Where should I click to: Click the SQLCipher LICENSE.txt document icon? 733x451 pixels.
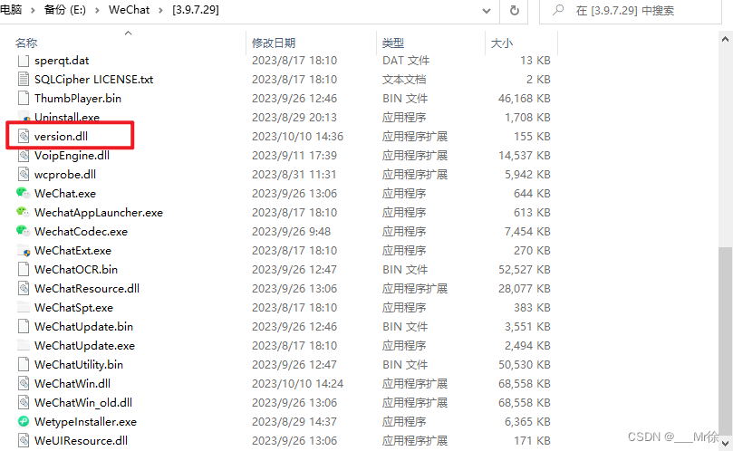pyautogui.click(x=24, y=80)
